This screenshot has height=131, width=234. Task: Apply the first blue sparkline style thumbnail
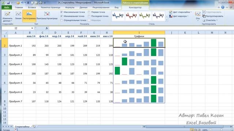click(118, 16)
